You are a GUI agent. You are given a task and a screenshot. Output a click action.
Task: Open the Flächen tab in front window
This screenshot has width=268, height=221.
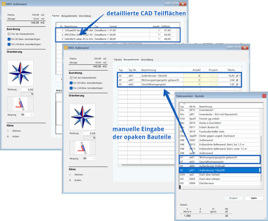118,60
